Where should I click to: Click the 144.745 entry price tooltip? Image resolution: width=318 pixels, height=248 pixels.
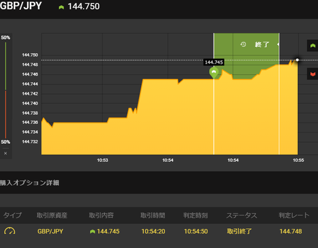pos(214,62)
